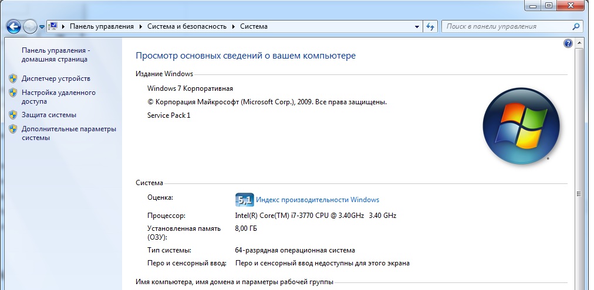This screenshot has width=594, height=290.
Task: Click shield icon beside Диспетчер устройств
Action: pos(13,79)
